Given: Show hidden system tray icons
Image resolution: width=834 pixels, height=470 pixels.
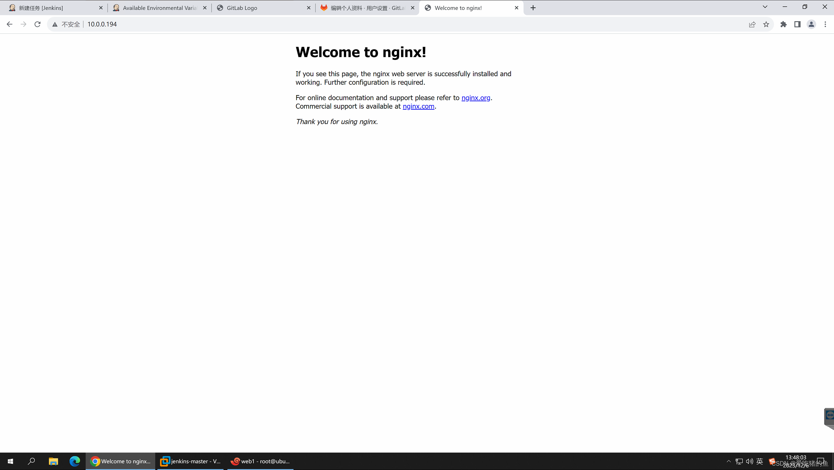Looking at the screenshot, I should tap(729, 461).
